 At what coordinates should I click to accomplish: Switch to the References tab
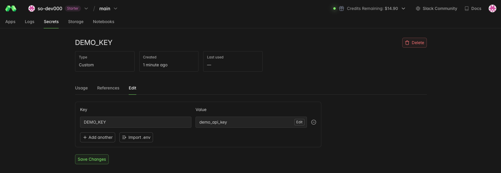(x=108, y=88)
